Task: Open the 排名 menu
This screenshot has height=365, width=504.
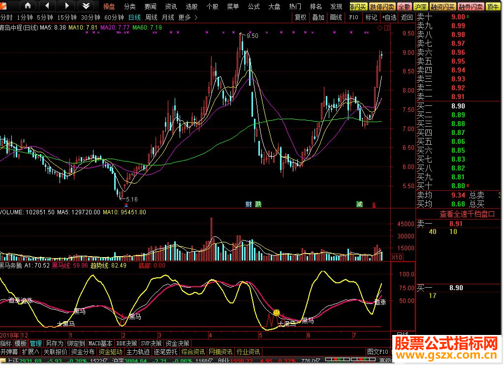Action: tap(315, 6)
